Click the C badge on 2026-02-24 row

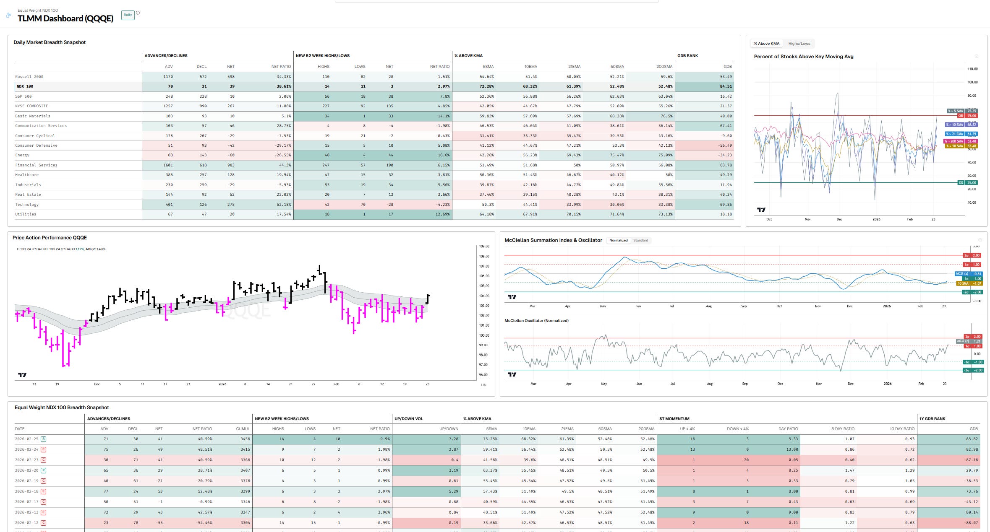coord(44,449)
